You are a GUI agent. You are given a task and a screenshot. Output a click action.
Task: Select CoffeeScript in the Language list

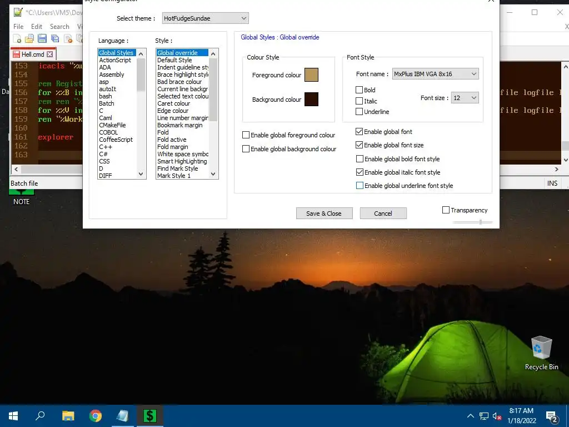[x=116, y=140]
